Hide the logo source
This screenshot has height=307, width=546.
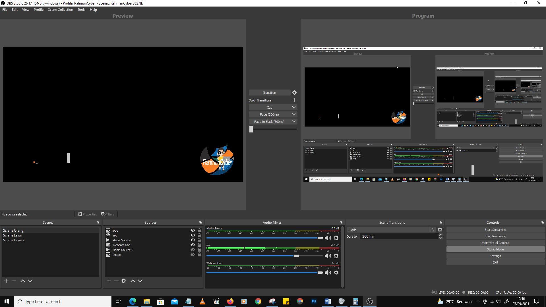pyautogui.click(x=193, y=230)
